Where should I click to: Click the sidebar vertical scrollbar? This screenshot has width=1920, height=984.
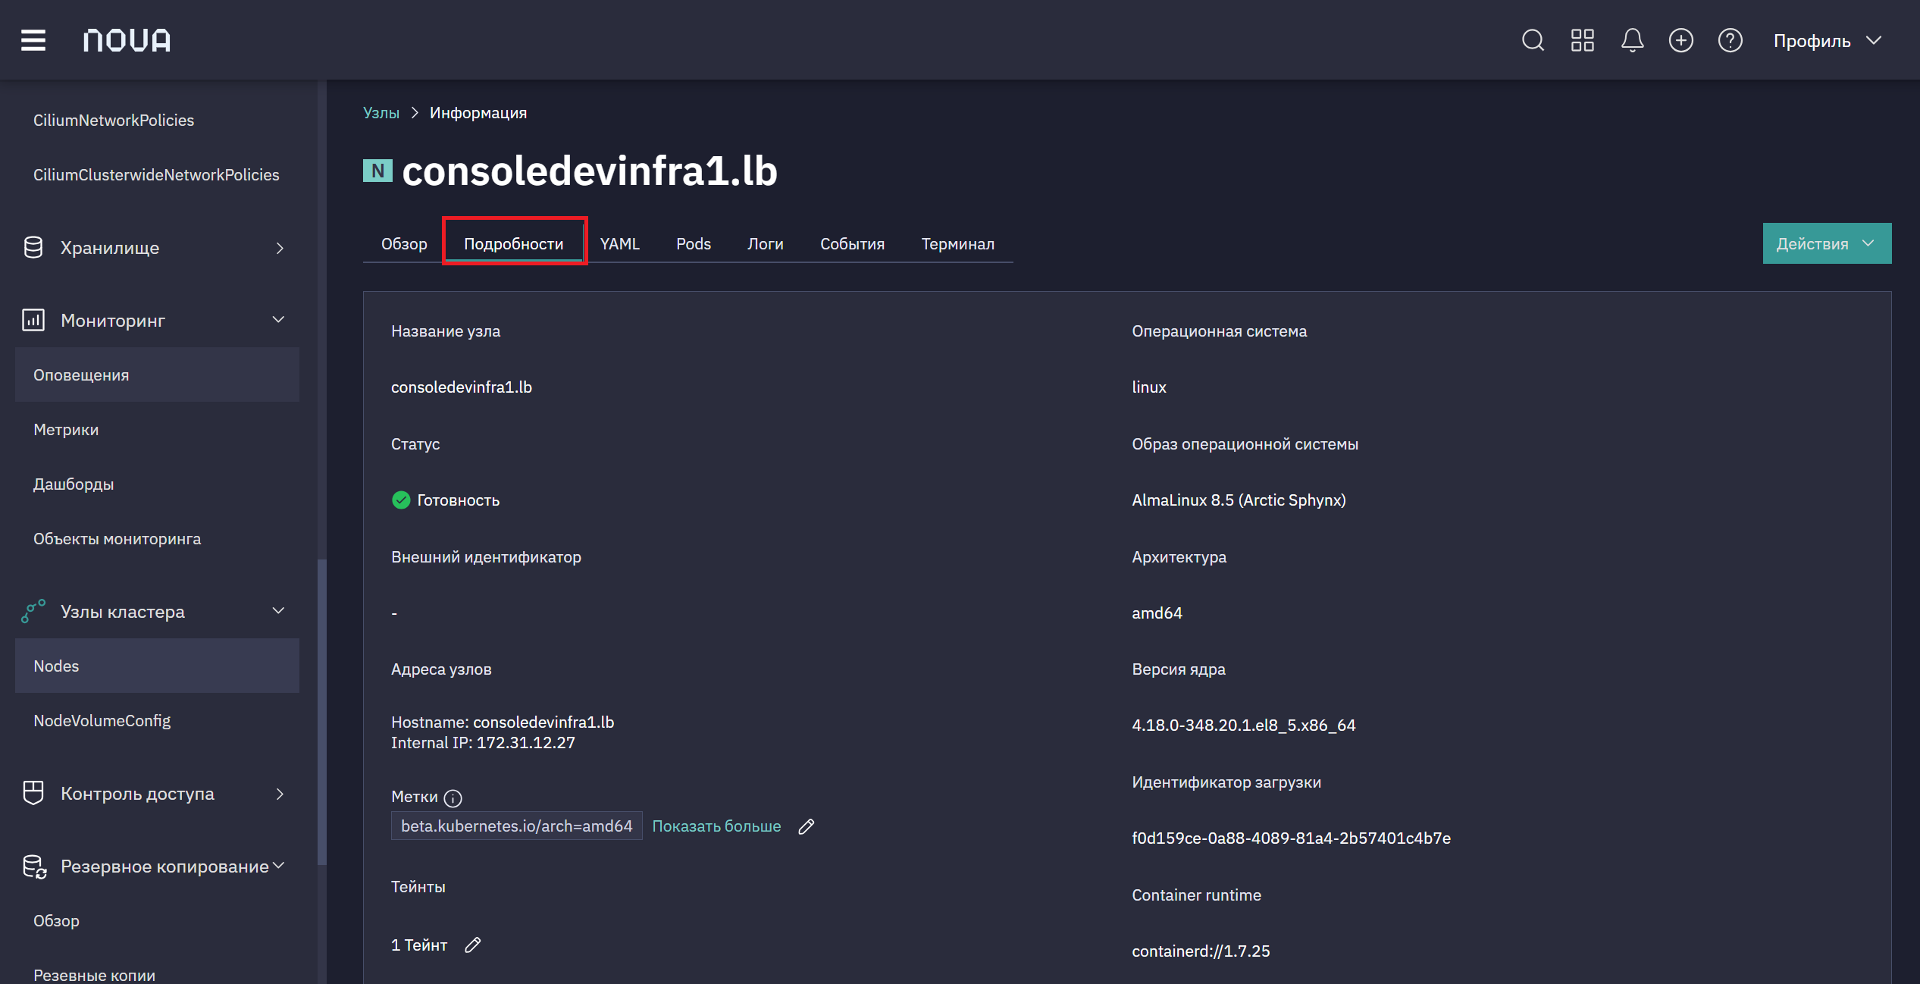(x=321, y=712)
